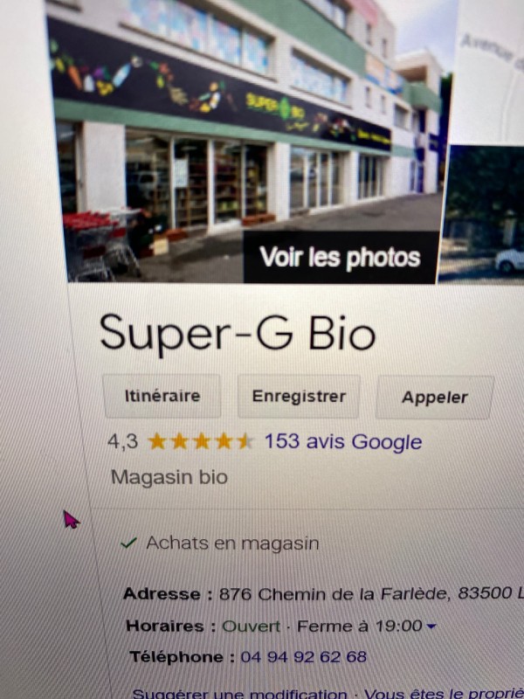Viewport: 524px width, 699px height.
Task: Click the Adresse label link
Action: click(x=168, y=594)
